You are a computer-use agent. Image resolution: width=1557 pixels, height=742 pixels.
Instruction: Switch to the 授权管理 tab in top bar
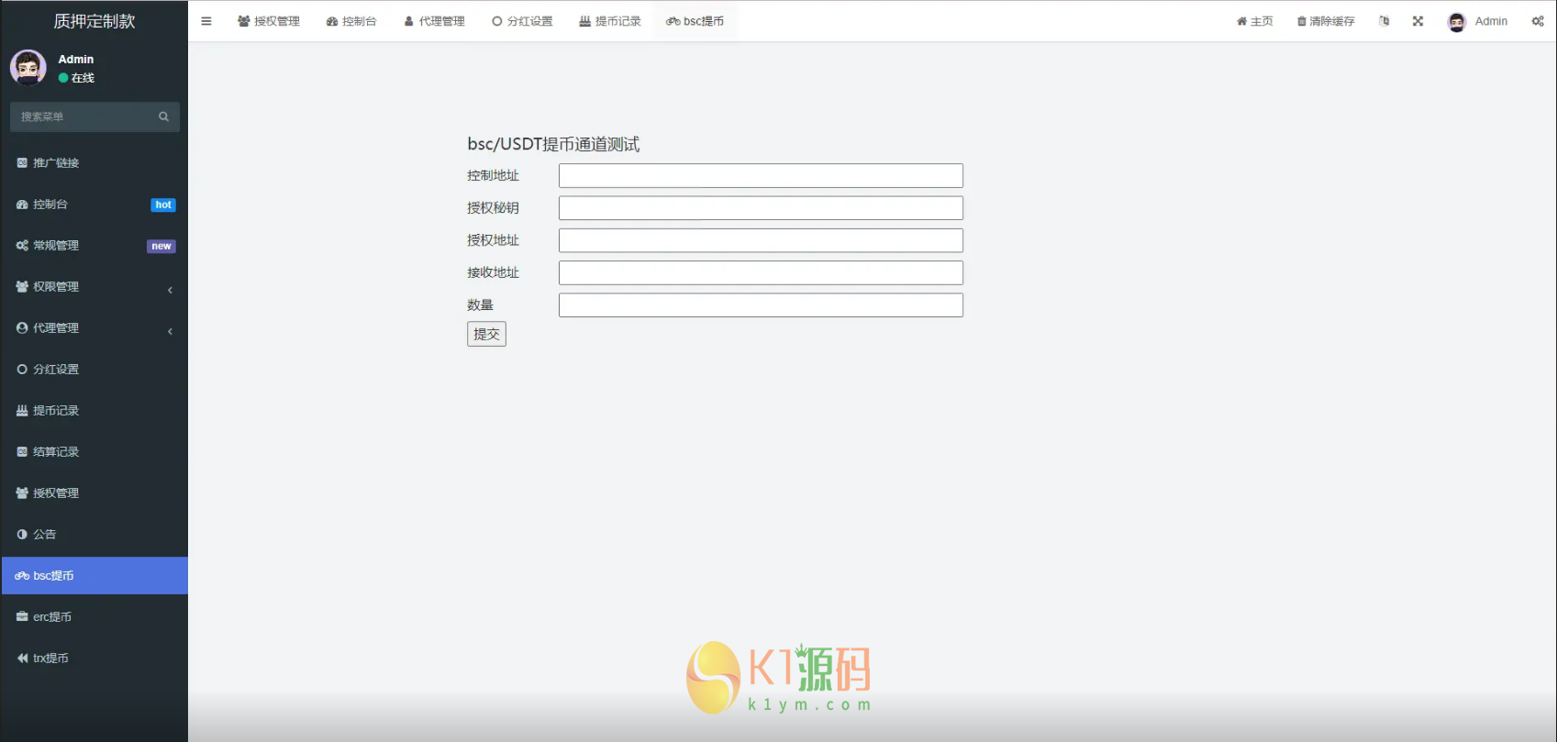(x=269, y=21)
